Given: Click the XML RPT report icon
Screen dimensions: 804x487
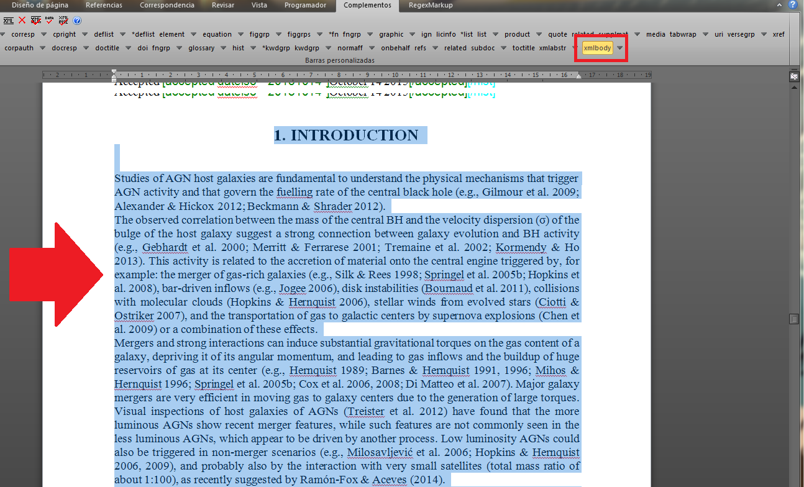Looking at the screenshot, I should pos(63,20).
